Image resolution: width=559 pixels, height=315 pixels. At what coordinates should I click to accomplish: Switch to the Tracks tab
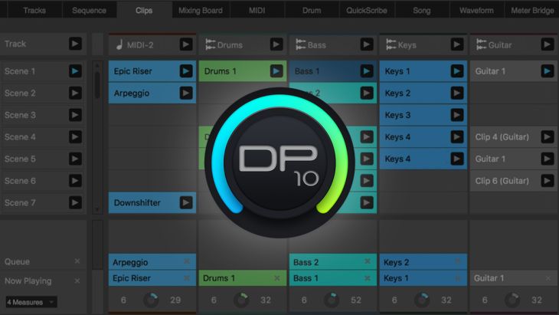[34, 10]
